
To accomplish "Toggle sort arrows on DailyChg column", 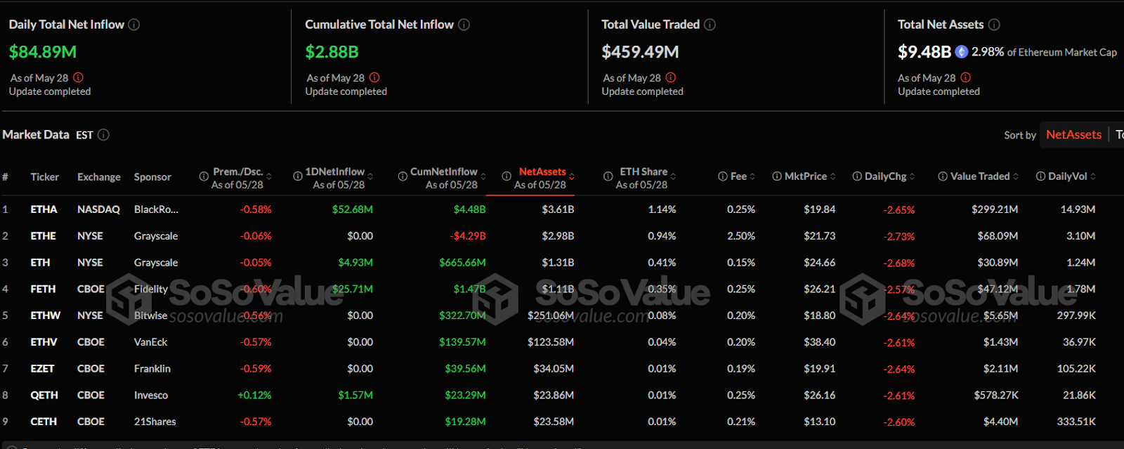I will click(912, 176).
